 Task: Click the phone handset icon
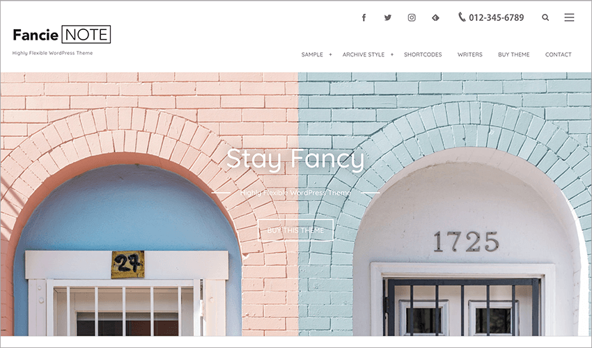pyautogui.click(x=462, y=17)
